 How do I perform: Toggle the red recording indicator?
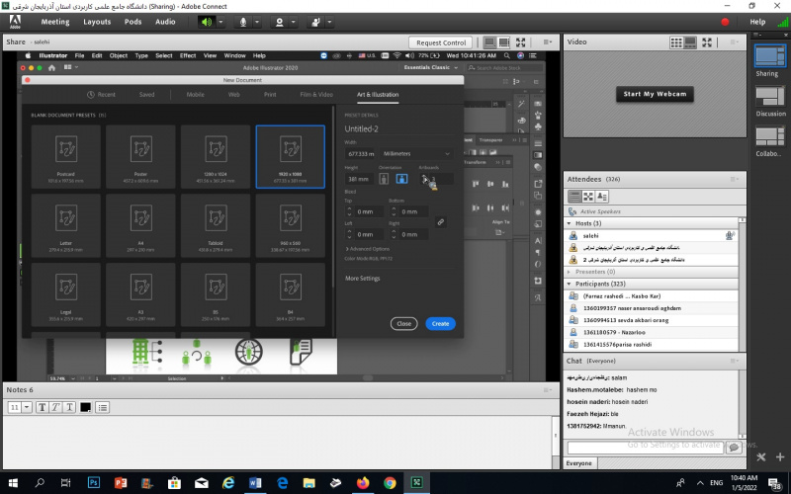coord(725,21)
